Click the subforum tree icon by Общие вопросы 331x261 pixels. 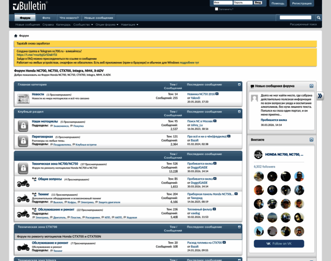pos(34,179)
